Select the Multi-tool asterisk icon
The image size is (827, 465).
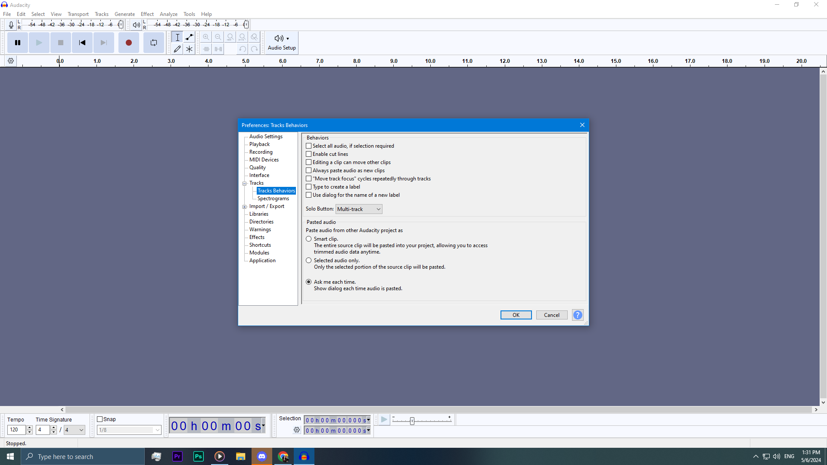coord(189,49)
